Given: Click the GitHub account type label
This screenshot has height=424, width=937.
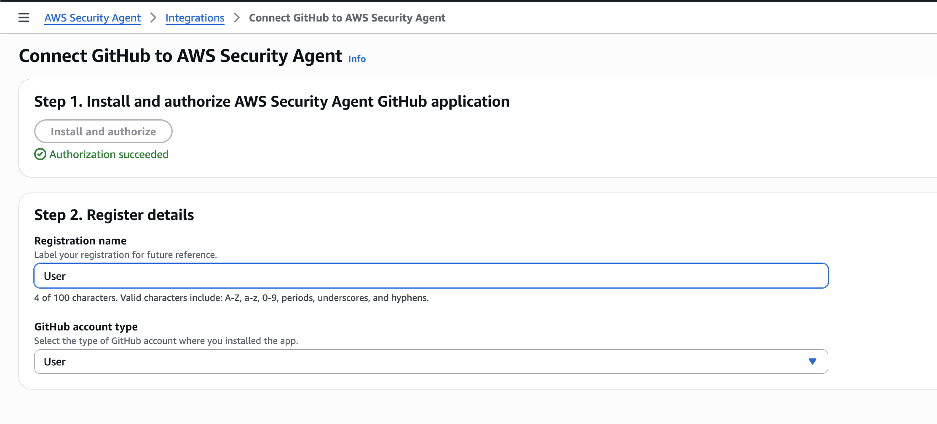Looking at the screenshot, I should pyautogui.click(x=86, y=327).
